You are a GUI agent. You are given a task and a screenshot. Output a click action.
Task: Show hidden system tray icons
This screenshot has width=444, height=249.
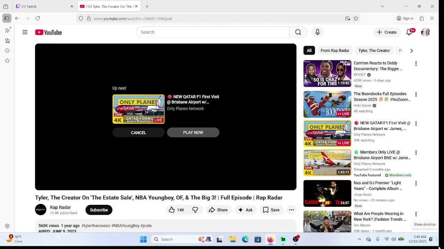click(359, 239)
